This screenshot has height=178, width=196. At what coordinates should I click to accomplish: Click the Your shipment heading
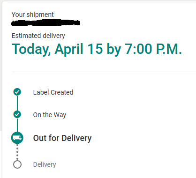(x=32, y=15)
